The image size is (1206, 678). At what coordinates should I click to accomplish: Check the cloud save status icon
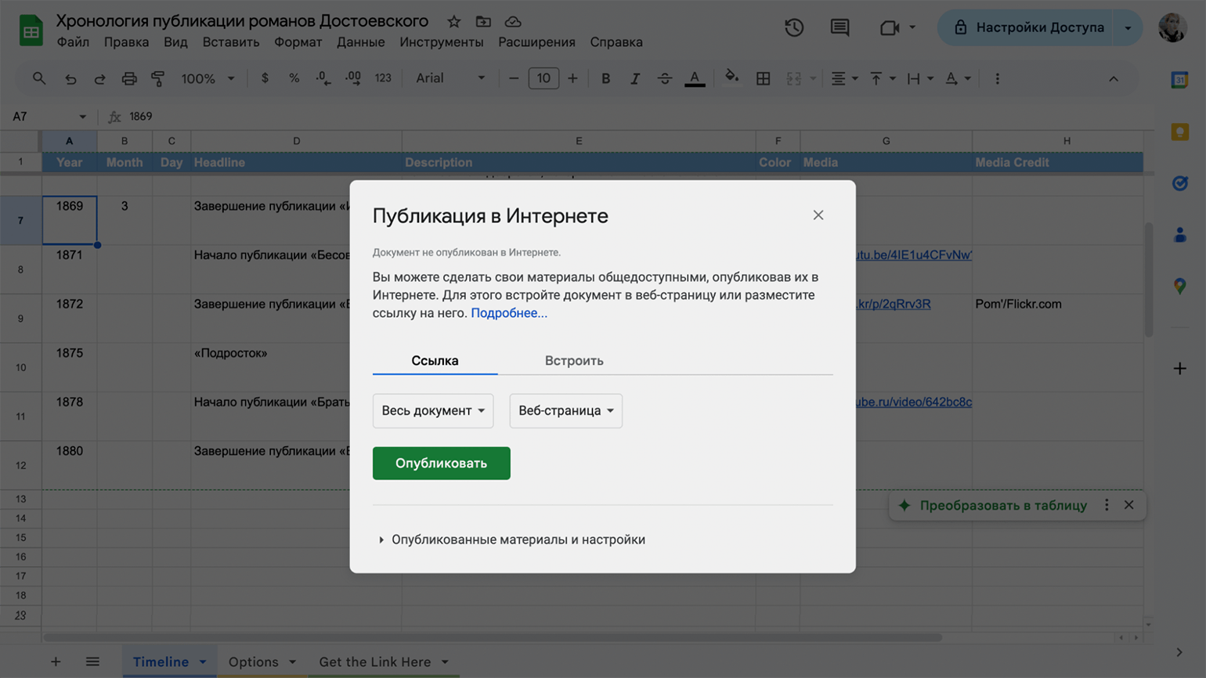(x=513, y=22)
